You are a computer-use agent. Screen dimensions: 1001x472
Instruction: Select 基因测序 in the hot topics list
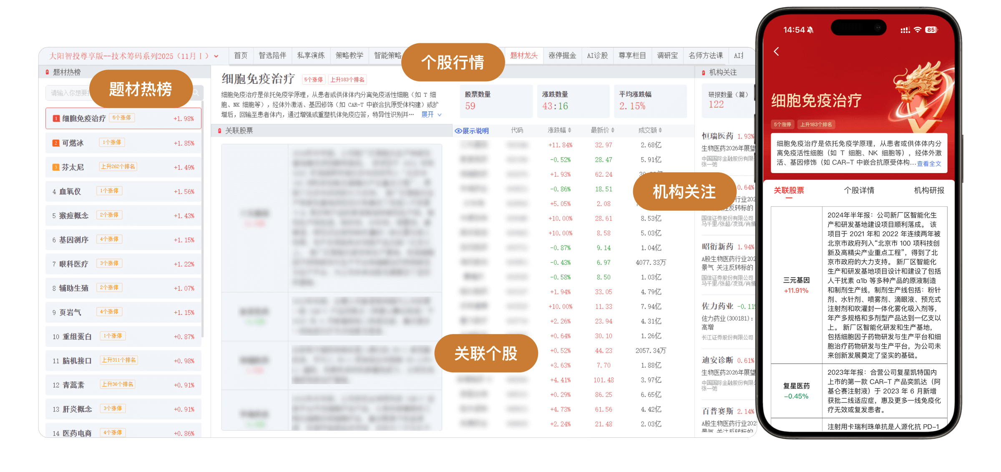(74, 240)
